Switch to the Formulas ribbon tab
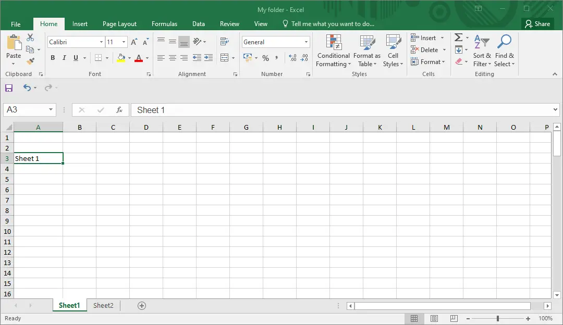The width and height of the screenshot is (563, 325). pos(164,24)
